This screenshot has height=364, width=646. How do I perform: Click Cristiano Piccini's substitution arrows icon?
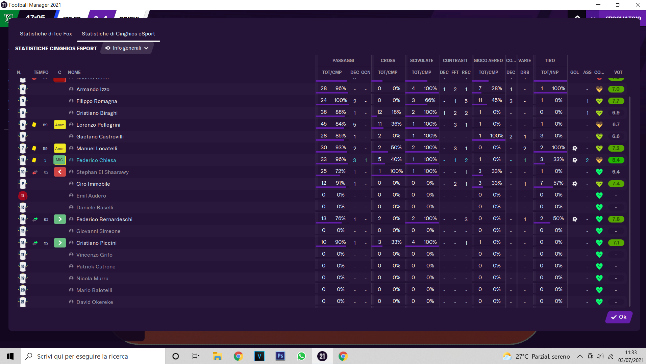(x=35, y=243)
